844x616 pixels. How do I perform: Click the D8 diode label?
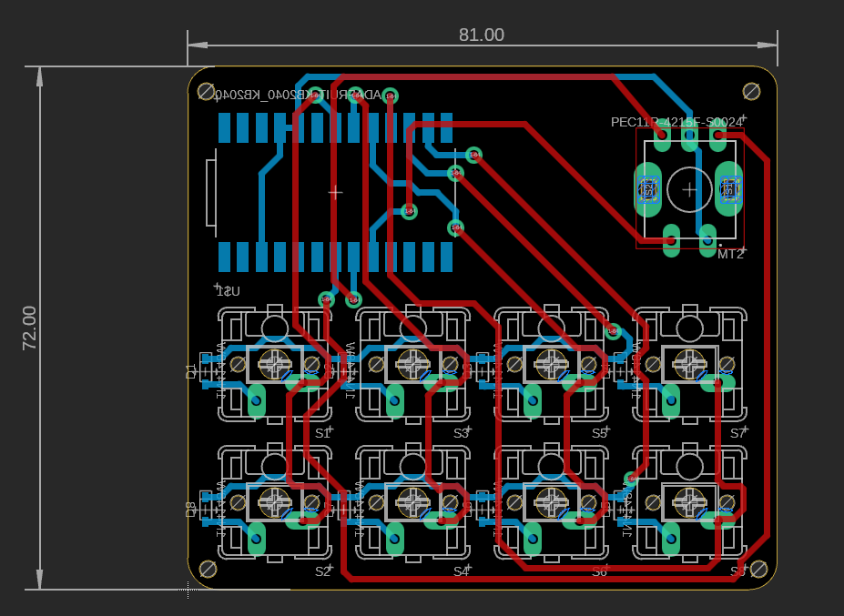point(191,509)
